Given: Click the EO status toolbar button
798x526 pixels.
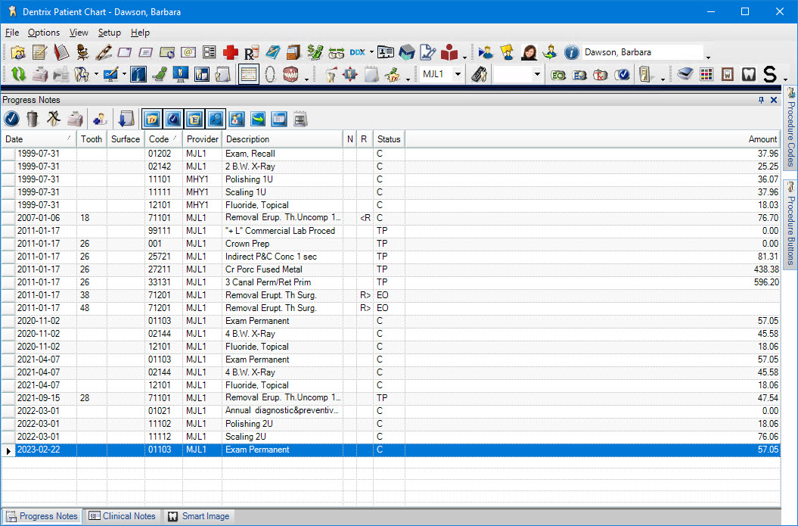Looking at the screenshot, I should (558, 74).
